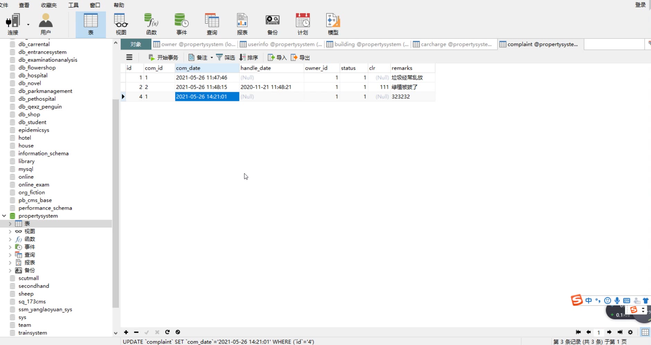Viewport: 651px width, 345px height.
Task: Open the hamburger menu in table toolbar
Action: 129,57
